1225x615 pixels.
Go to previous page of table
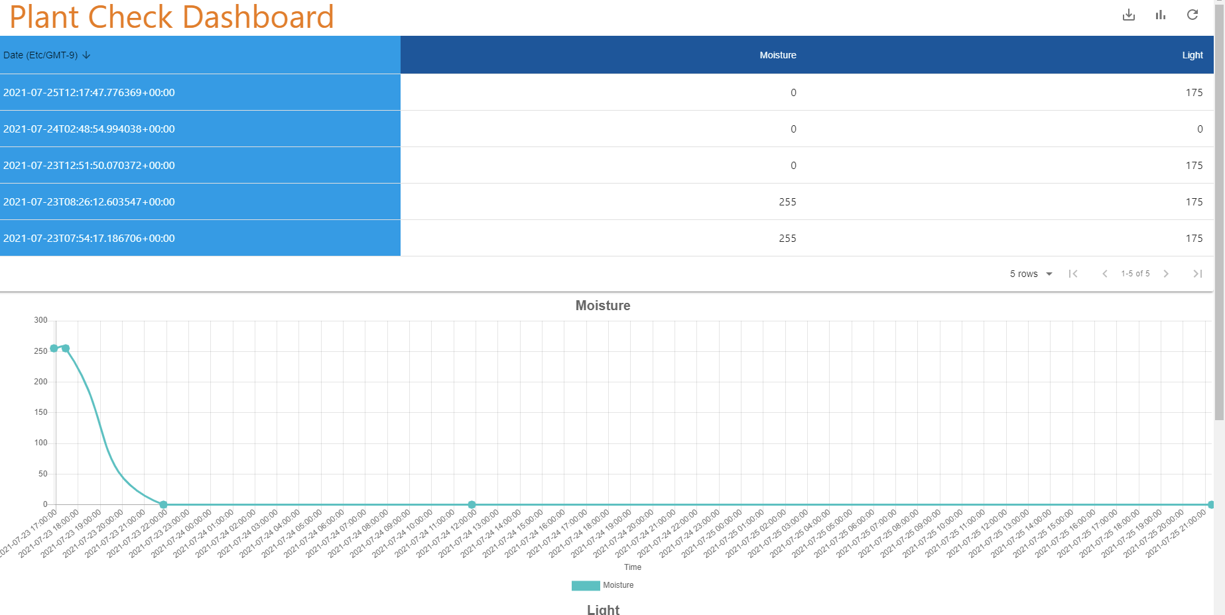click(1104, 274)
